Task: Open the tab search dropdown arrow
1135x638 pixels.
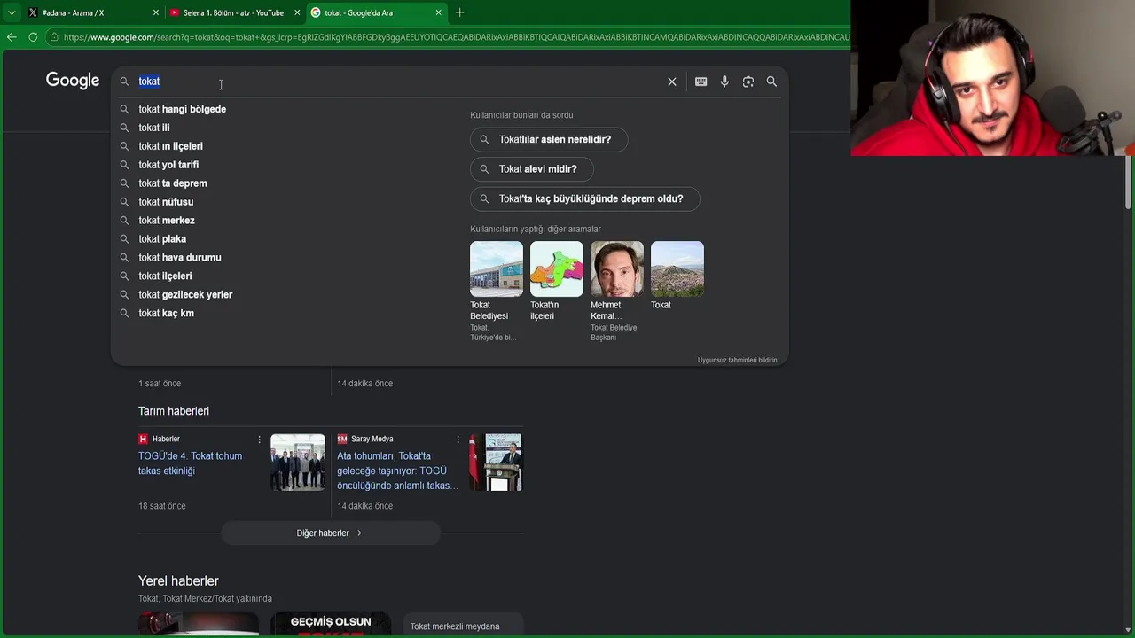Action: pyautogui.click(x=12, y=12)
